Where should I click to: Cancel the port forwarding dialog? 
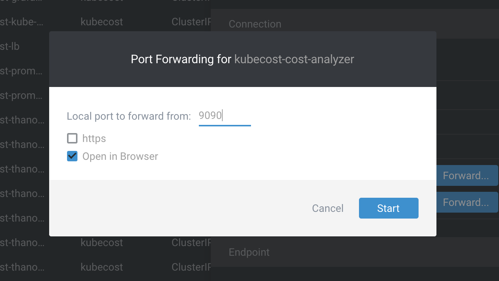(x=328, y=208)
